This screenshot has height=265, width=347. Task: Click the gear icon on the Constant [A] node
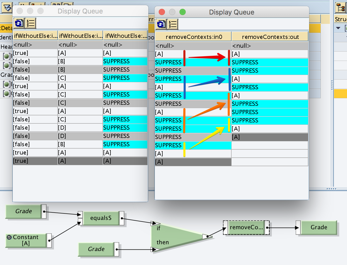(9, 237)
